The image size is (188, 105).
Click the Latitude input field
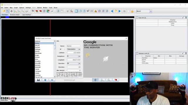tap(74, 52)
